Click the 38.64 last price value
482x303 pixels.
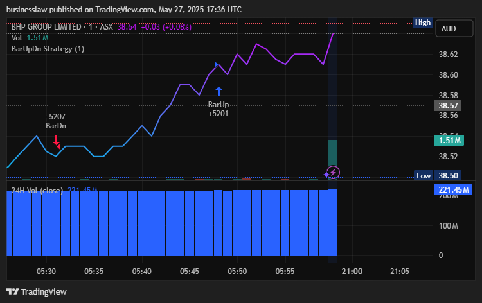(x=127, y=27)
